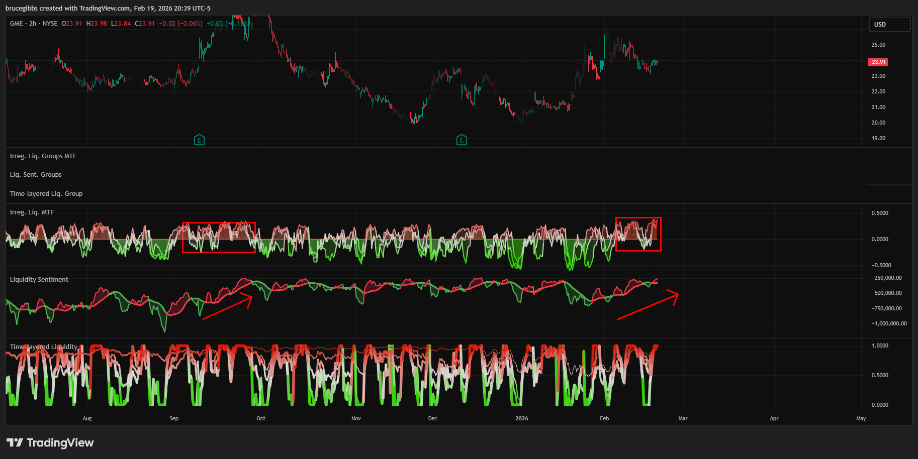The width and height of the screenshot is (918, 459).
Task: Click the Liquidity Sentiment indicator title
Action: (39, 280)
